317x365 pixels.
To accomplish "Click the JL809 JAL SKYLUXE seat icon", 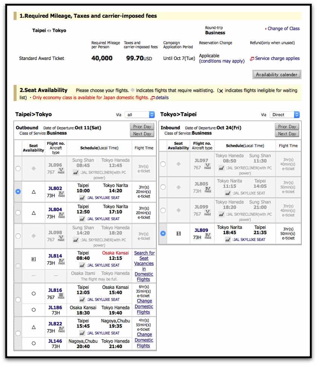I will pyautogui.click(x=228, y=239).
